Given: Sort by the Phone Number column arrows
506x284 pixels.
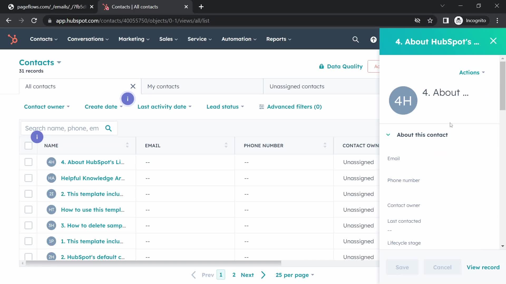Looking at the screenshot, I should click(325, 145).
